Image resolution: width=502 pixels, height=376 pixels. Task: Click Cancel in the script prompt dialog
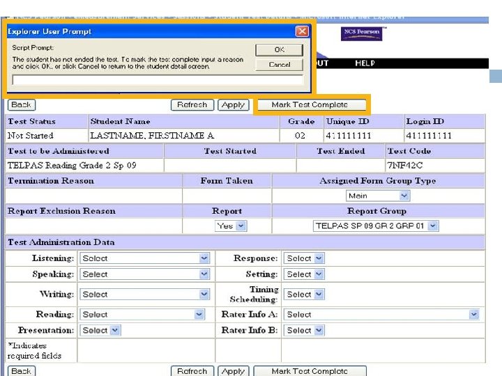[279, 65]
